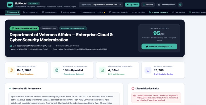Click the Documents & Amendments file icon
This screenshot has width=206, height=105.
click(57, 70)
